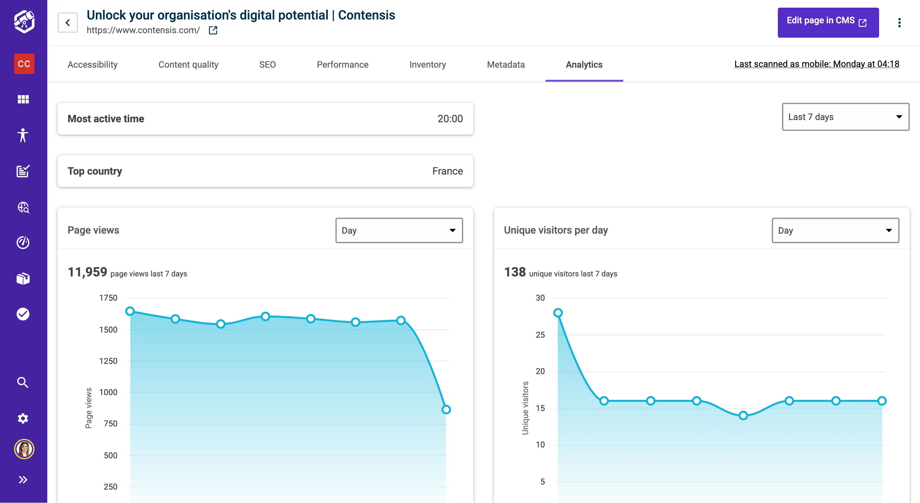Click the Edit page in CMS button
Image resolution: width=920 pixels, height=503 pixels.
pos(828,22)
